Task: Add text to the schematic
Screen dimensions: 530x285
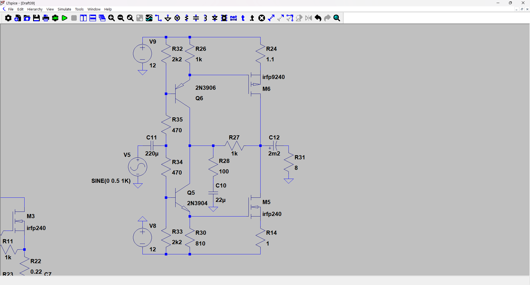Action: (x=243, y=18)
